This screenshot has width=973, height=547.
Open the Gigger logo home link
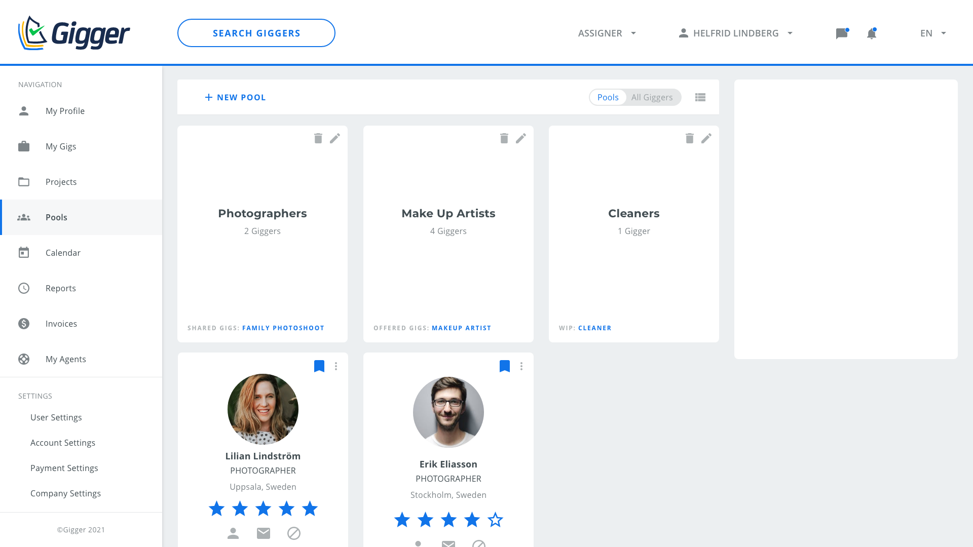[74, 33]
